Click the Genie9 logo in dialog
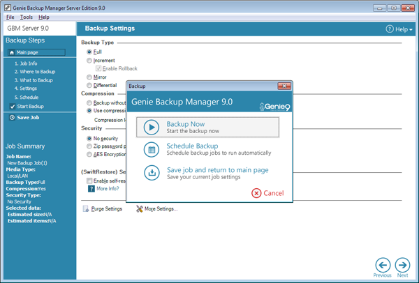The width and height of the screenshot is (419, 283). 274,107
